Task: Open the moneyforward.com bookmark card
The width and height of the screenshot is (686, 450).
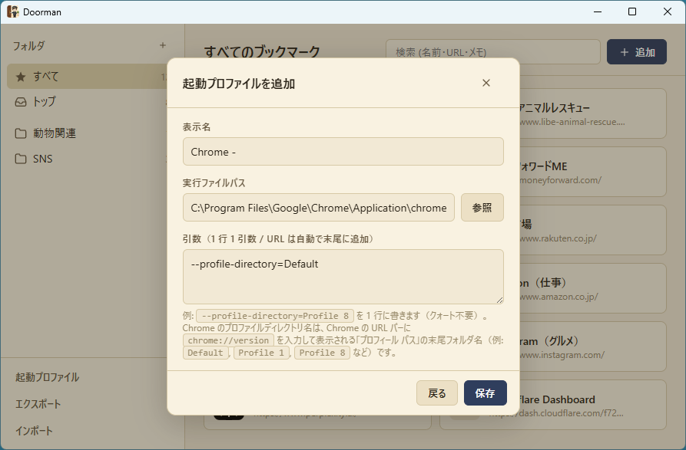Action: [x=593, y=172]
